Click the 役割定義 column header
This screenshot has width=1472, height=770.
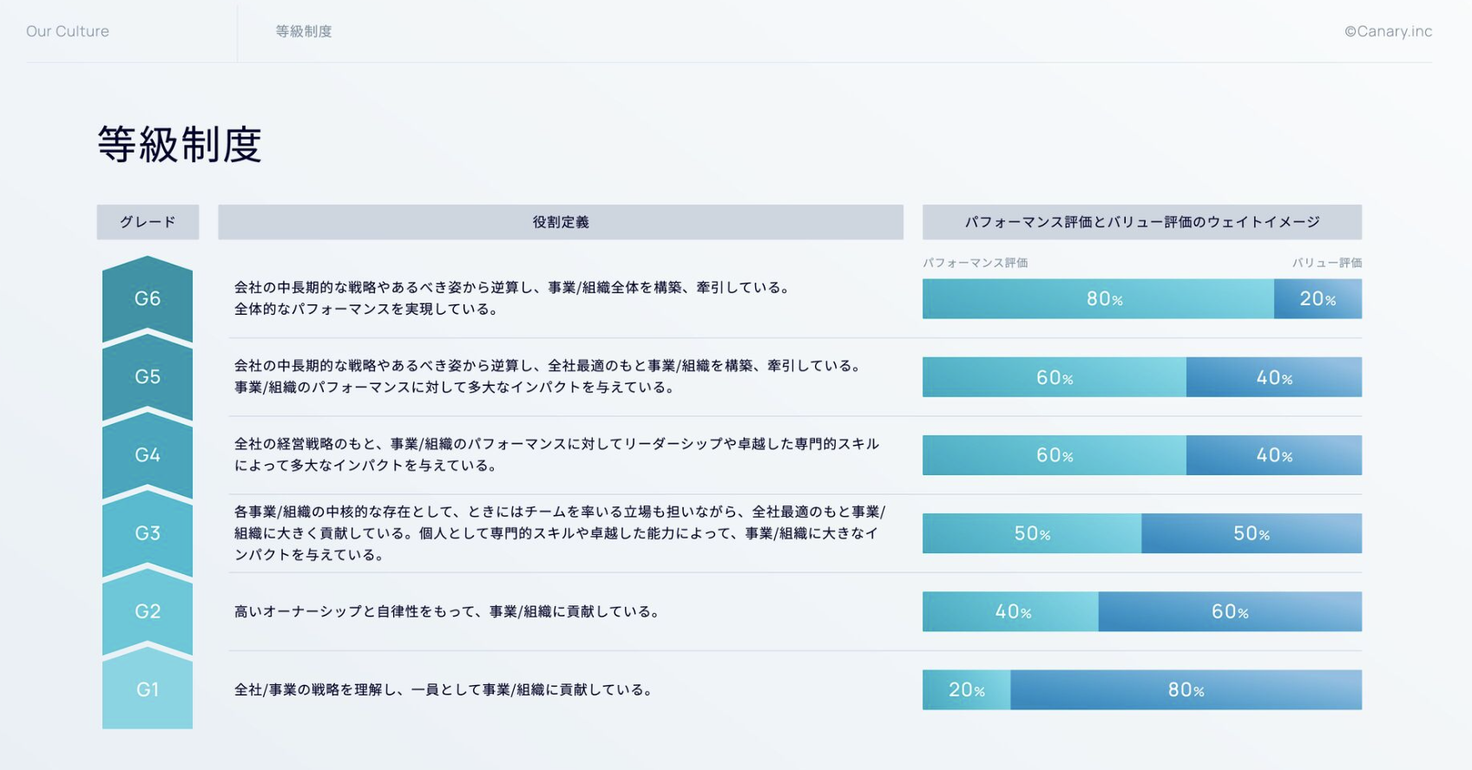point(561,222)
